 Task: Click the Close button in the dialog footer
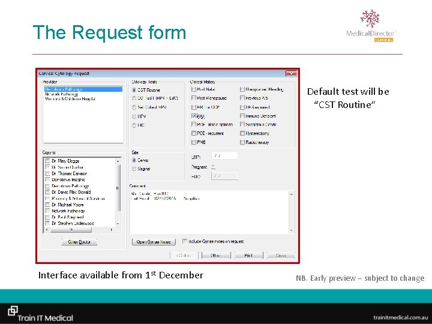tap(281, 256)
